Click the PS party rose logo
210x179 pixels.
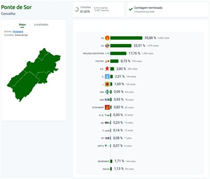pos(107,38)
